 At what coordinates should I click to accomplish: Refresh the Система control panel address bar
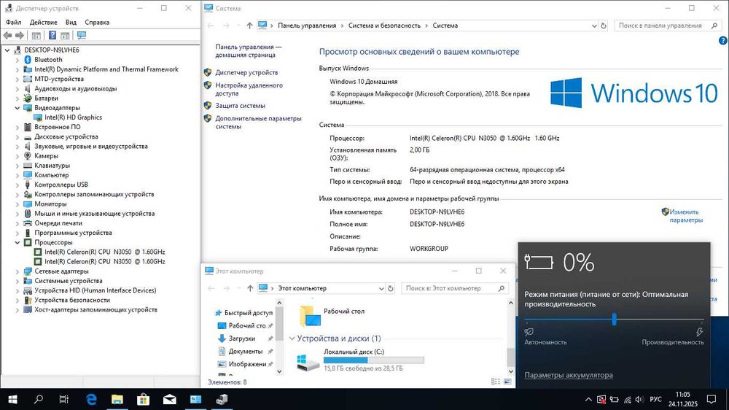[x=604, y=26]
